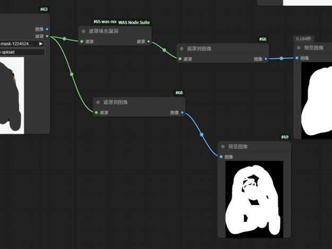Click the 遮罩 input slot of 遮罩填充漏洞
This screenshot has width=332, height=249.
click(82, 41)
